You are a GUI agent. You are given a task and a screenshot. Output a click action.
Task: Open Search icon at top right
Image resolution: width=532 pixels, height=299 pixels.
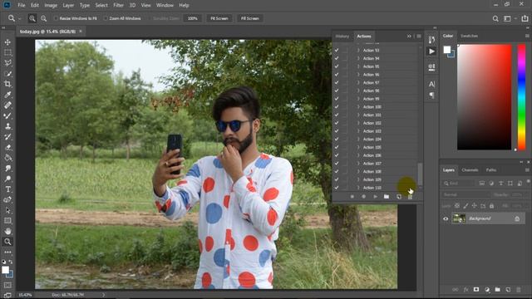pyautogui.click(x=495, y=18)
